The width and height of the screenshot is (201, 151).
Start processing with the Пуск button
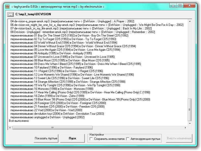click(x=72, y=138)
